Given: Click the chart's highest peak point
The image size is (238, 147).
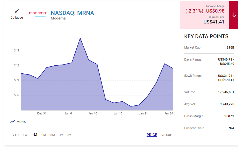Looking at the screenshot, I should click(80, 38).
